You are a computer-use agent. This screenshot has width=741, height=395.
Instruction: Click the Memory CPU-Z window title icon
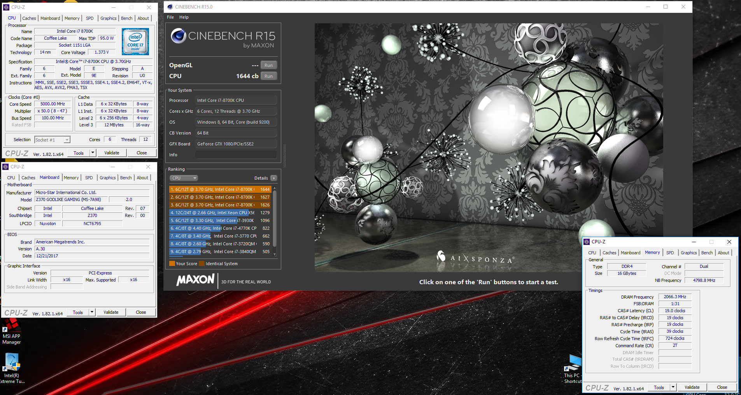(587, 242)
